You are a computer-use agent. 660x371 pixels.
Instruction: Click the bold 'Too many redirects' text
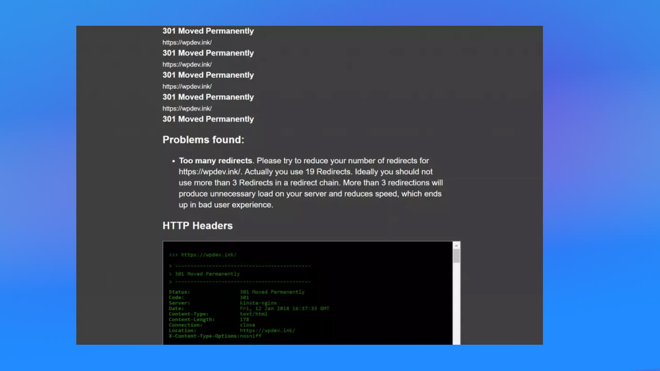click(x=216, y=161)
